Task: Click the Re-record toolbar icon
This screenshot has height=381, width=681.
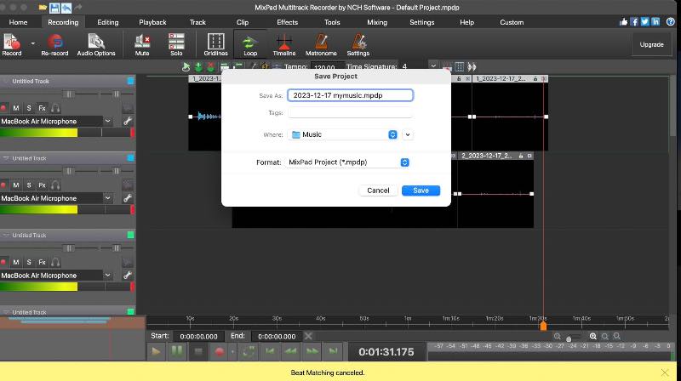Action: (56, 43)
